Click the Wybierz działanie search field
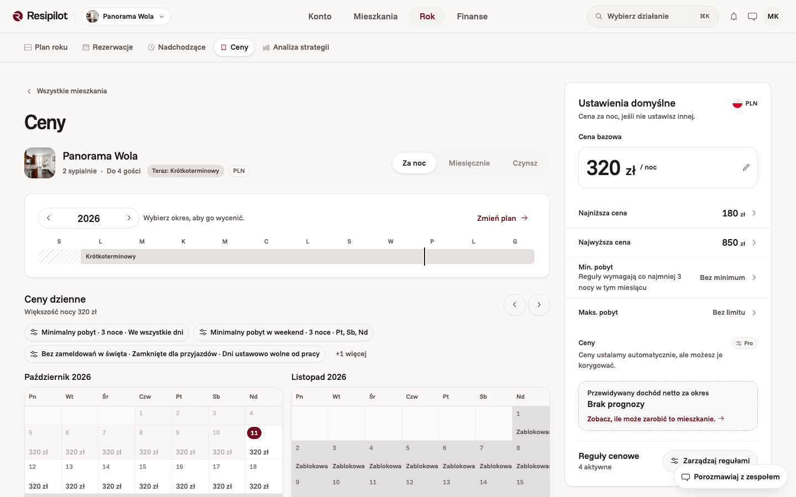 coord(653,17)
